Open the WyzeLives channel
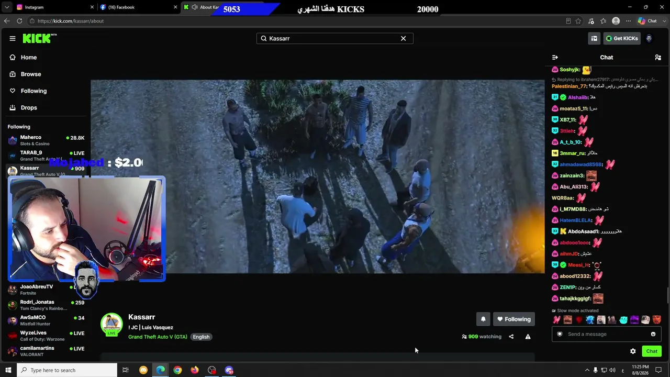The height and width of the screenshot is (377, 670). coord(46,336)
